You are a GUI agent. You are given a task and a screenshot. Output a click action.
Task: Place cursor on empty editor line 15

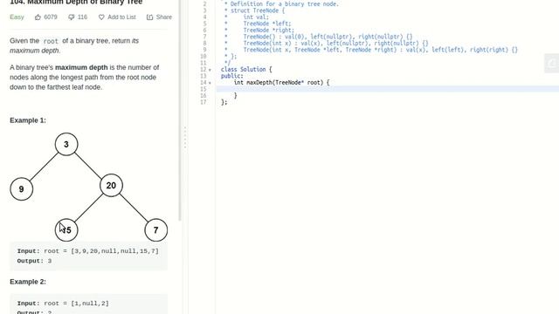pyautogui.click(x=388, y=89)
